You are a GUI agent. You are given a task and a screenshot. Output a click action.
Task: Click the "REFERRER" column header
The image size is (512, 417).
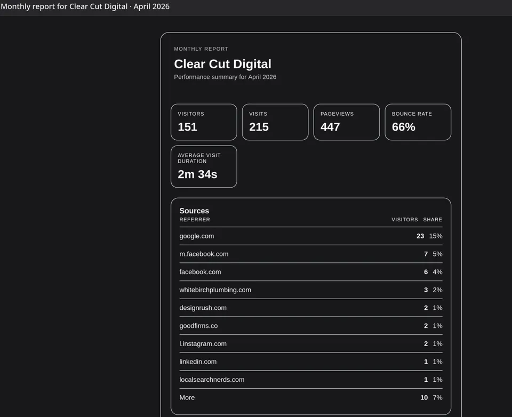coord(195,220)
